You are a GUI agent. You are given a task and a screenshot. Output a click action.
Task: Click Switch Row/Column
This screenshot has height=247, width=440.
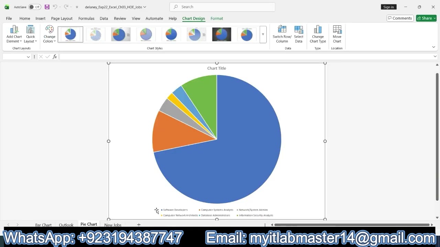click(x=282, y=34)
